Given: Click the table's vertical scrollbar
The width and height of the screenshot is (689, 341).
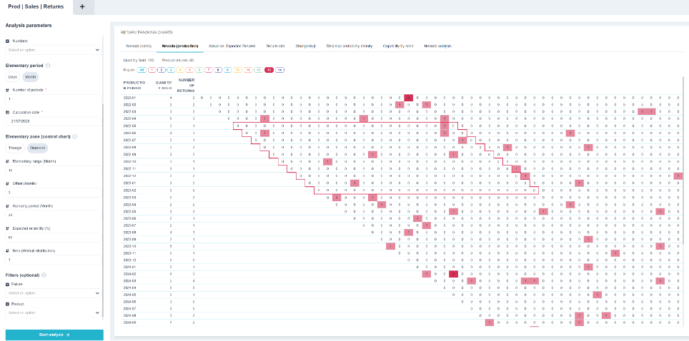Looking at the screenshot, I should point(683,161).
